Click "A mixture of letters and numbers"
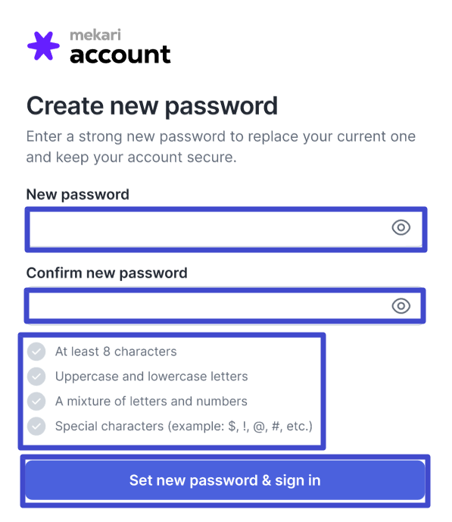 point(151,401)
